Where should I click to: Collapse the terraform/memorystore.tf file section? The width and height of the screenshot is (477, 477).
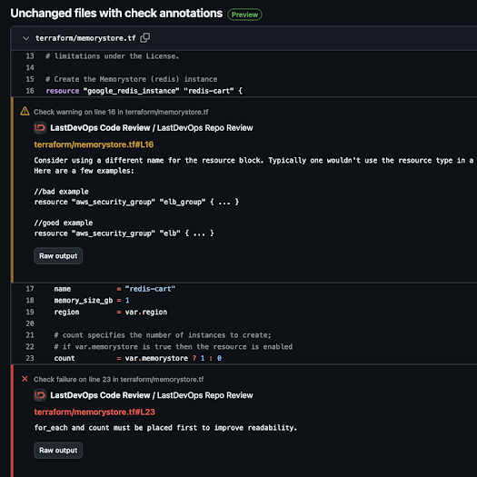[25, 38]
